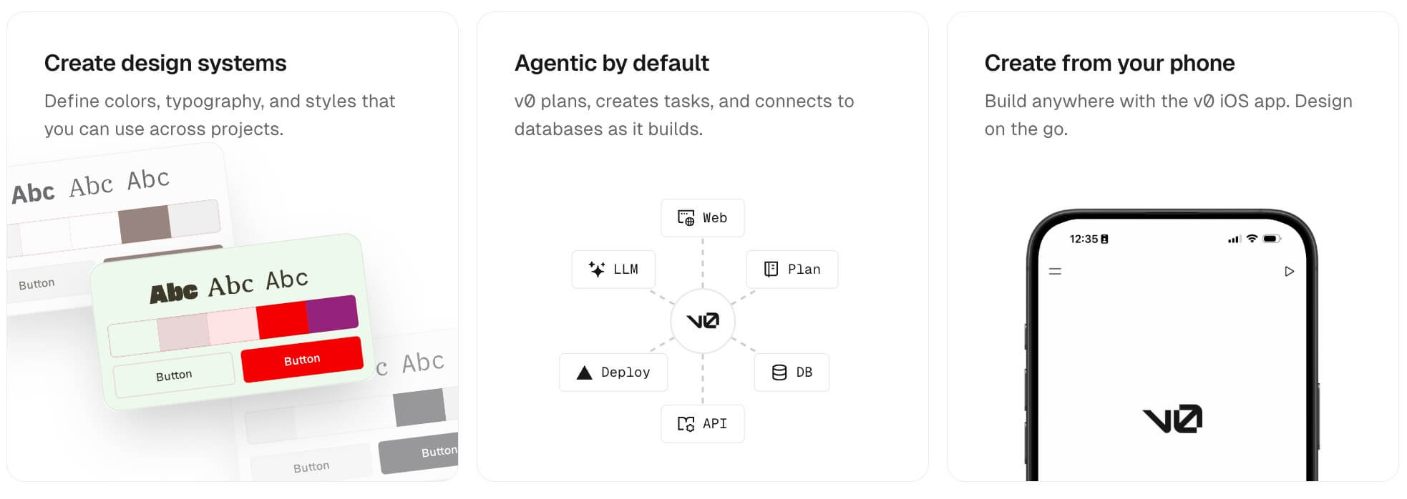Click the 'Agentic by default' heading
Screen dimensions: 1407x499
611,64
